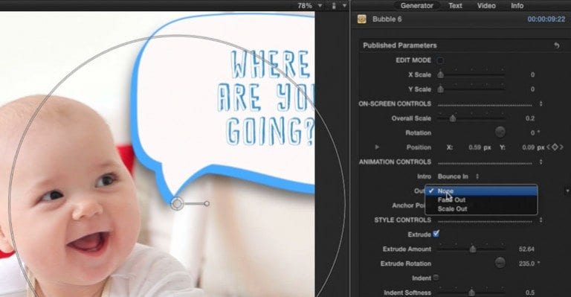Viewport: 571px width, 297px height.
Task: Switch to the Text inspector tab
Action: (x=455, y=5)
